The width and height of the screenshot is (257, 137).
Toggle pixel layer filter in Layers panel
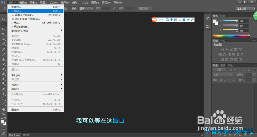231,70
